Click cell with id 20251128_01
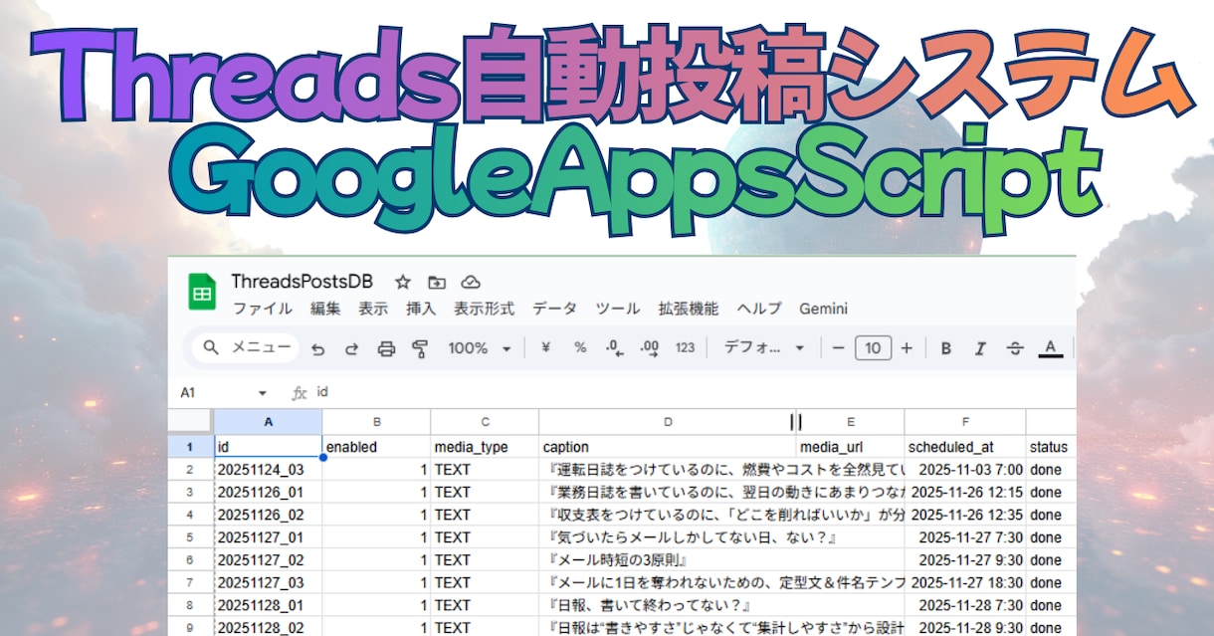The height and width of the screenshot is (636, 1214). click(269, 605)
